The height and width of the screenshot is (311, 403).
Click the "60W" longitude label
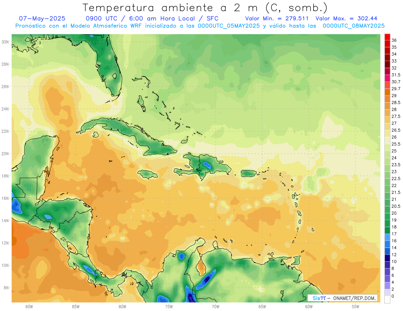pos(309,307)
